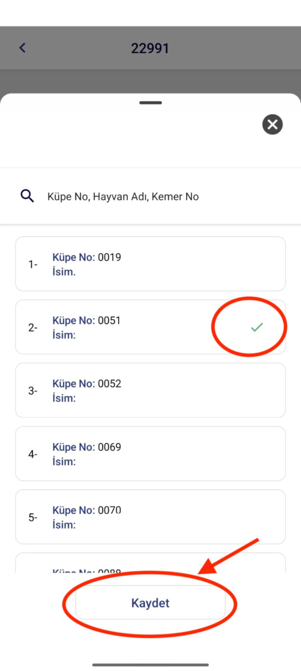
Task: Select the animal with Küpe No 0019
Action: pyautogui.click(x=150, y=264)
